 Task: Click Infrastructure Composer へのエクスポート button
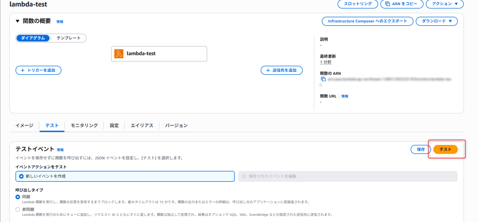[x=367, y=21]
